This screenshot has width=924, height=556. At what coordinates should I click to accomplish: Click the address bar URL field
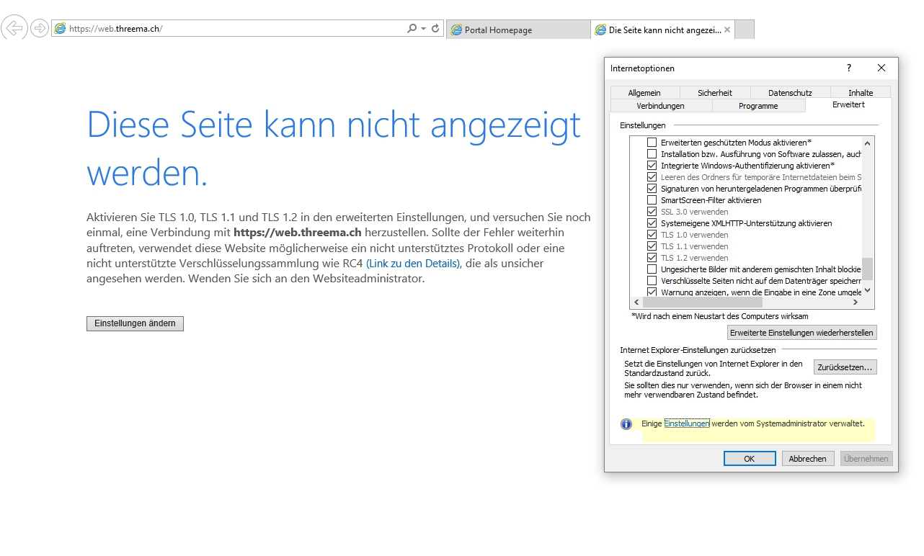235,29
